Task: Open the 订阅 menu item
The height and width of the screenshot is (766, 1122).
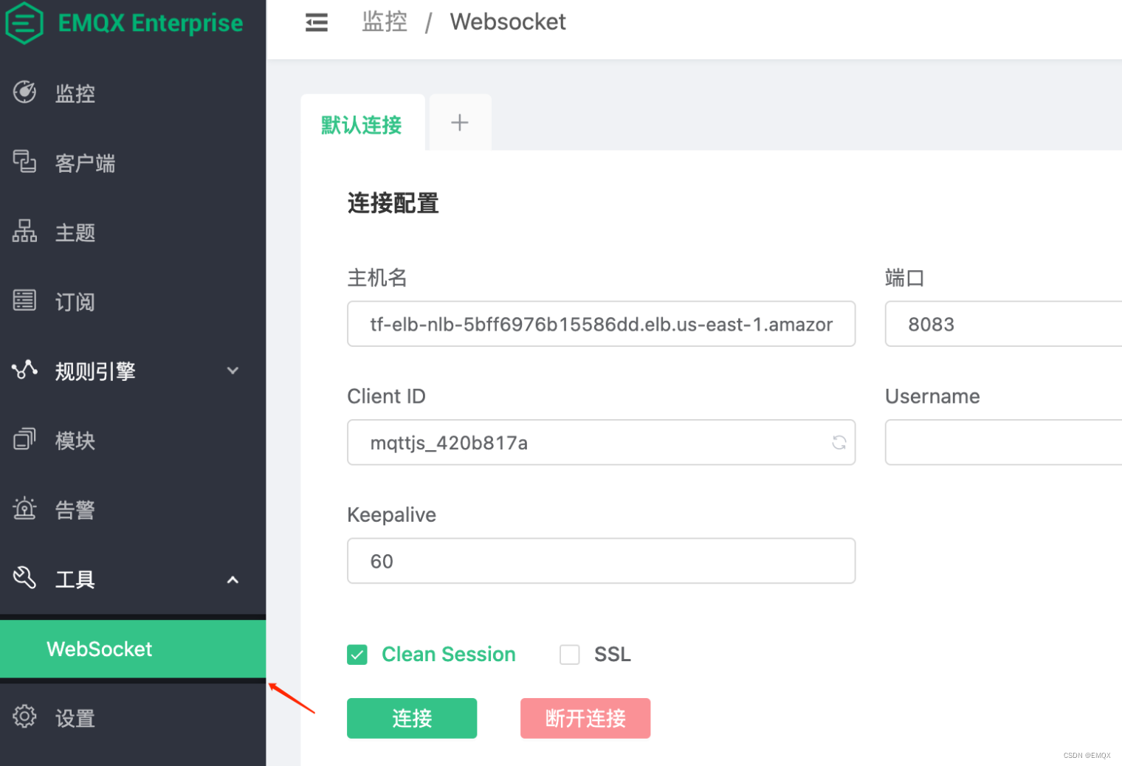Action: 133,301
